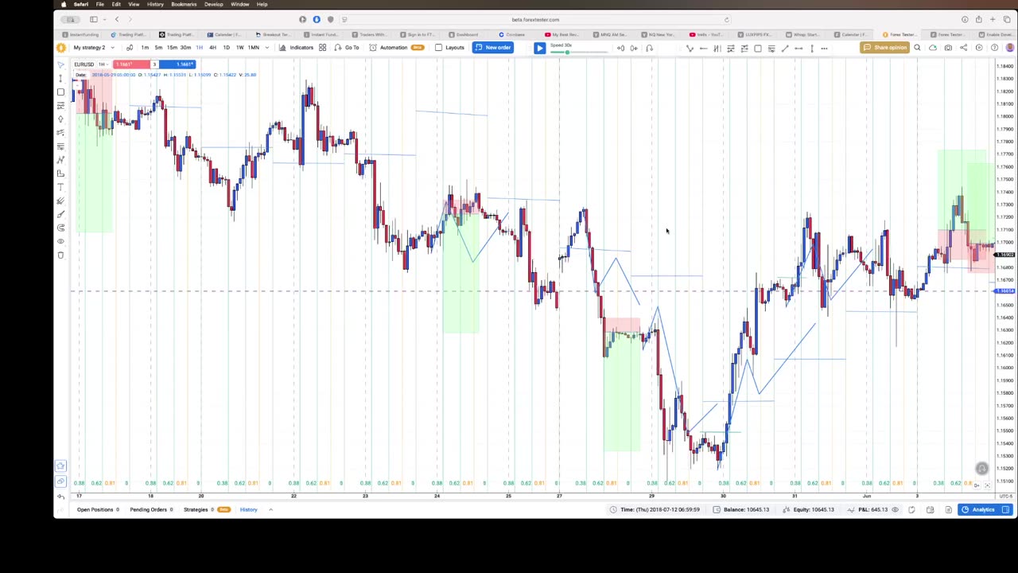Select the rectangle shape tool in top toolbar
Image resolution: width=1018 pixels, height=573 pixels.
(x=757, y=48)
